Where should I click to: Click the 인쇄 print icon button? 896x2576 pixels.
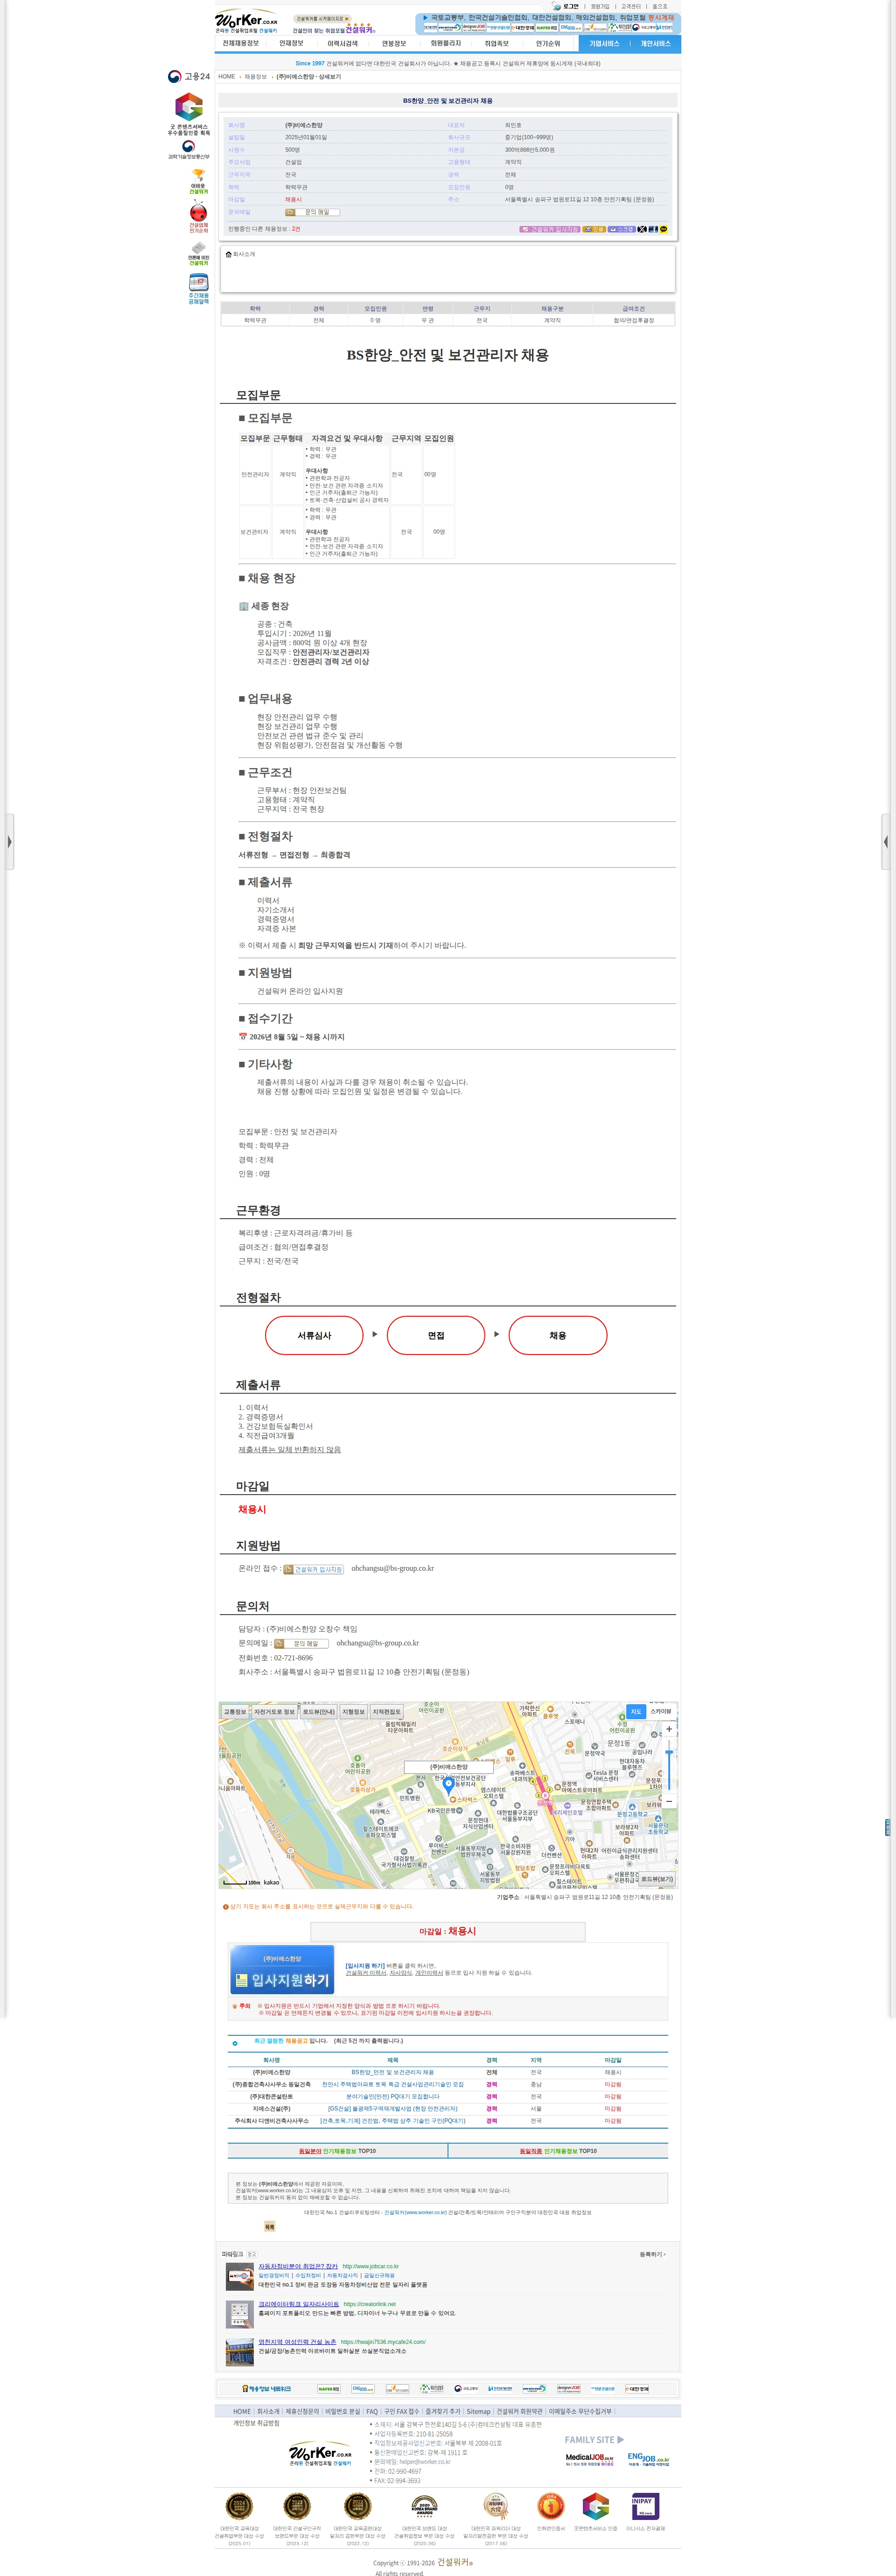(x=594, y=229)
